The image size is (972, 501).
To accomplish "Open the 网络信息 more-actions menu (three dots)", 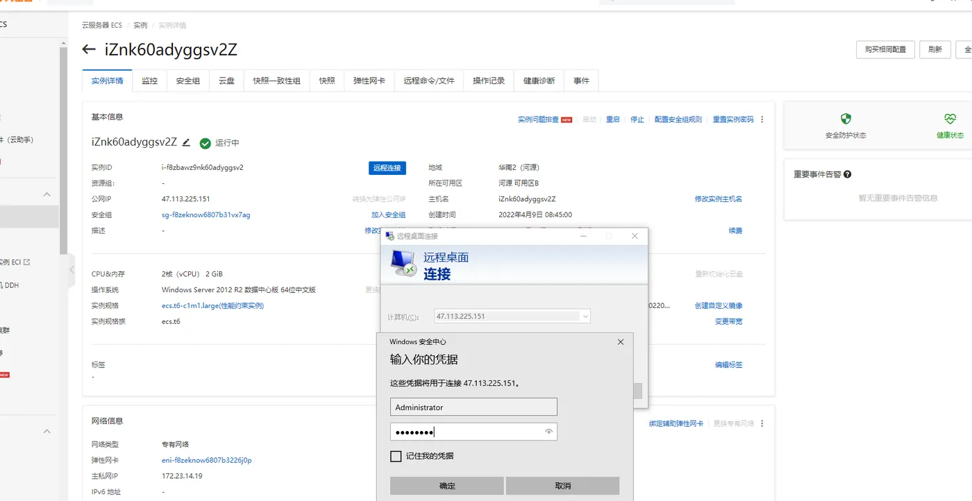I will pos(762,423).
